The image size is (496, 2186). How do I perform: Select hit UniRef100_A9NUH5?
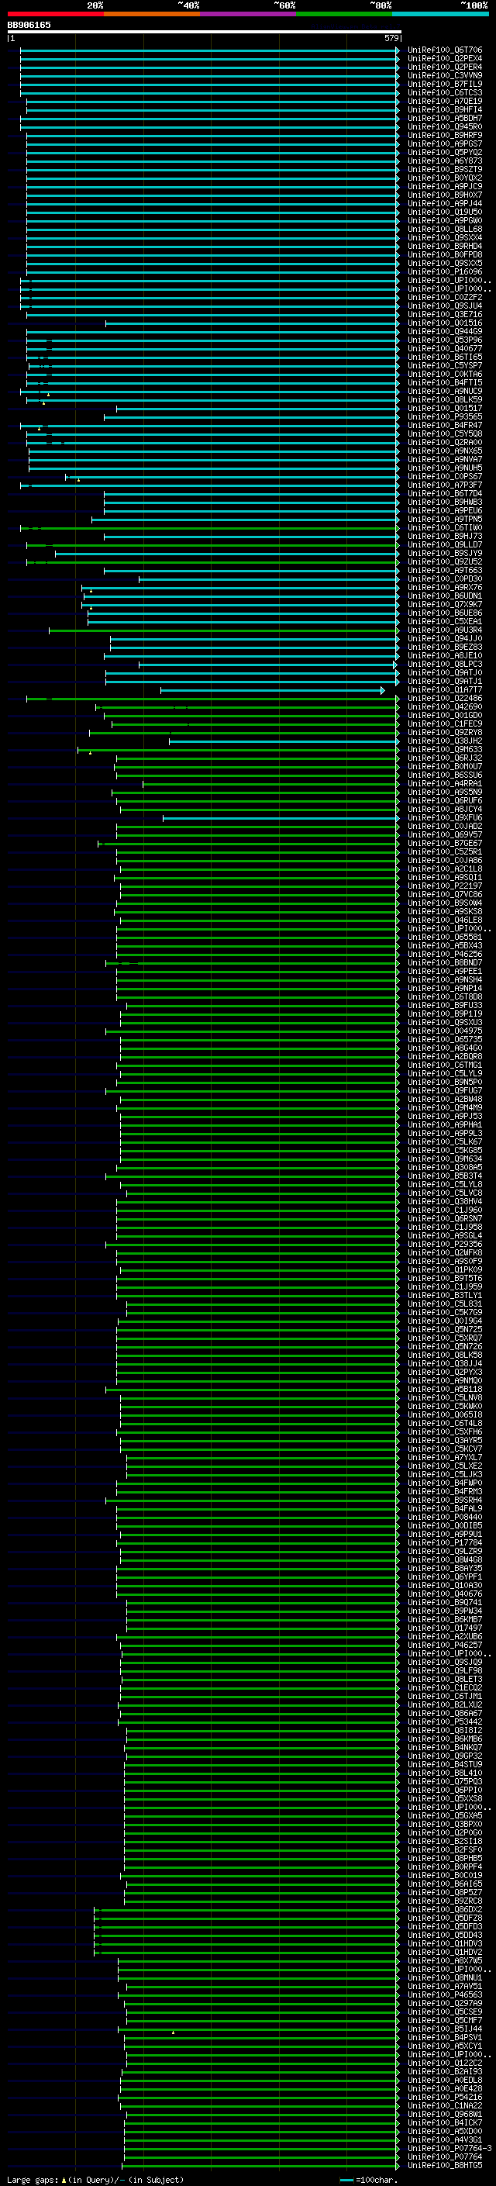(x=444, y=468)
